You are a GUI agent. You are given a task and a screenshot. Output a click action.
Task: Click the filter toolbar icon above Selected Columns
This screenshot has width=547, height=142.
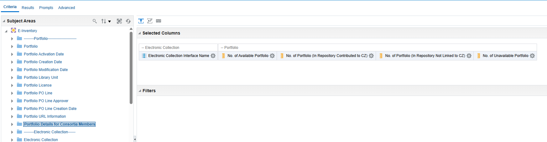click(x=141, y=21)
